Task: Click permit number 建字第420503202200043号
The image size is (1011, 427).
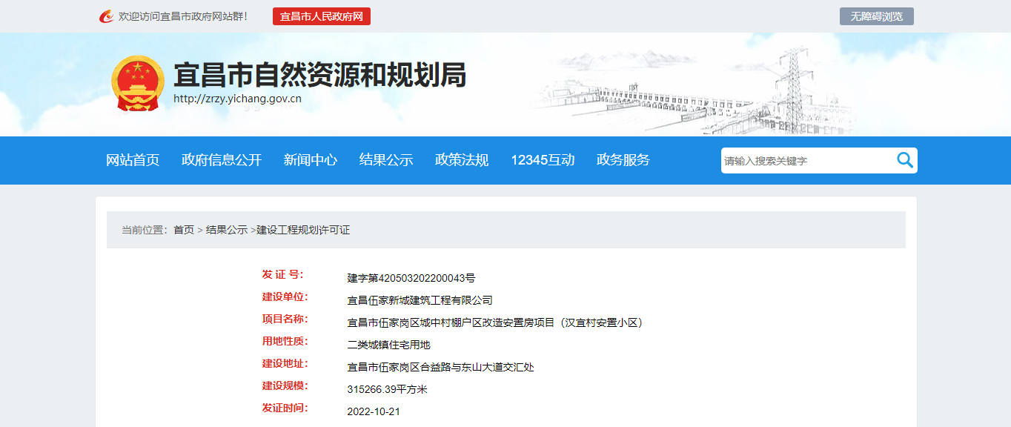Action: click(x=411, y=278)
